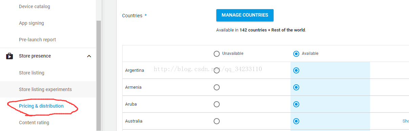Select Unavailable for all countries header radio
The height and width of the screenshot is (131, 409).
[x=217, y=53]
